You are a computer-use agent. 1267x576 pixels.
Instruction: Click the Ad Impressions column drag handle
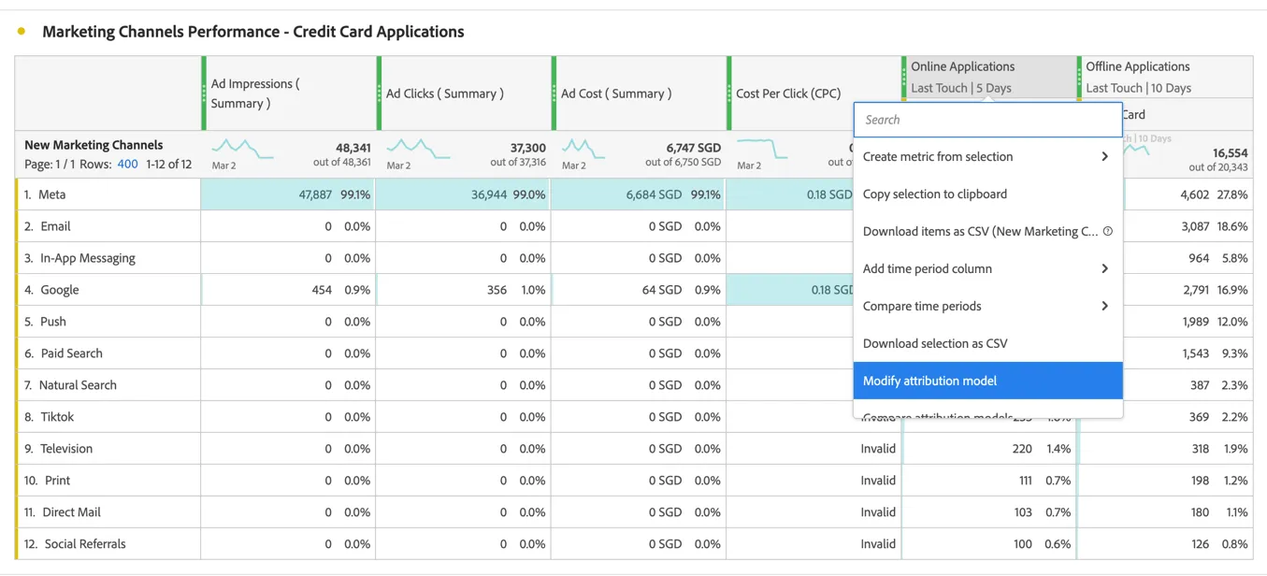click(205, 94)
